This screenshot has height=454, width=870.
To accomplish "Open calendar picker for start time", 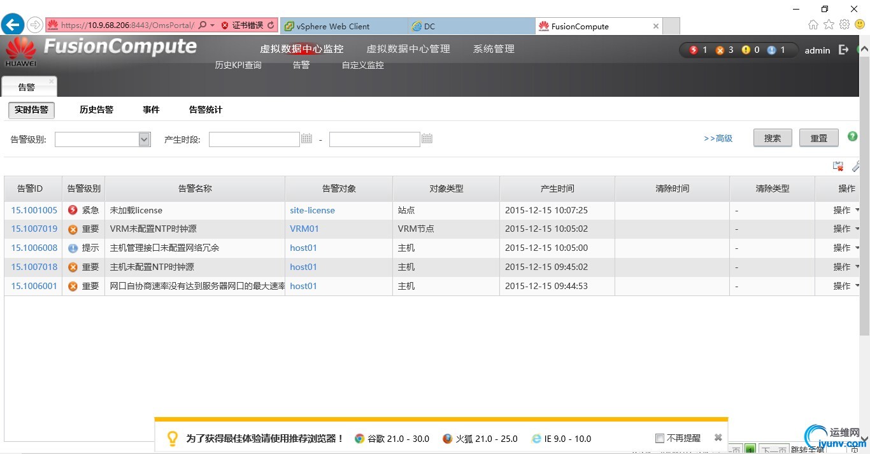I will click(306, 139).
